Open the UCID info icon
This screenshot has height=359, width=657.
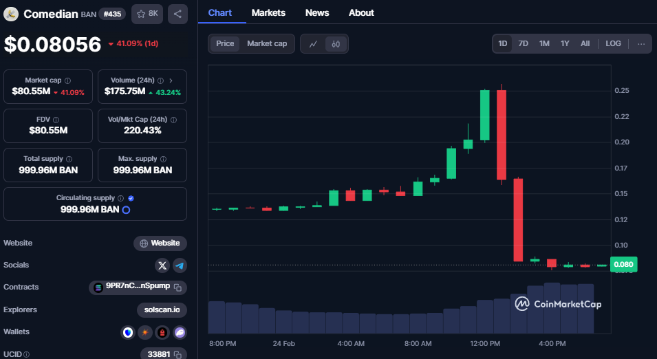pos(26,354)
